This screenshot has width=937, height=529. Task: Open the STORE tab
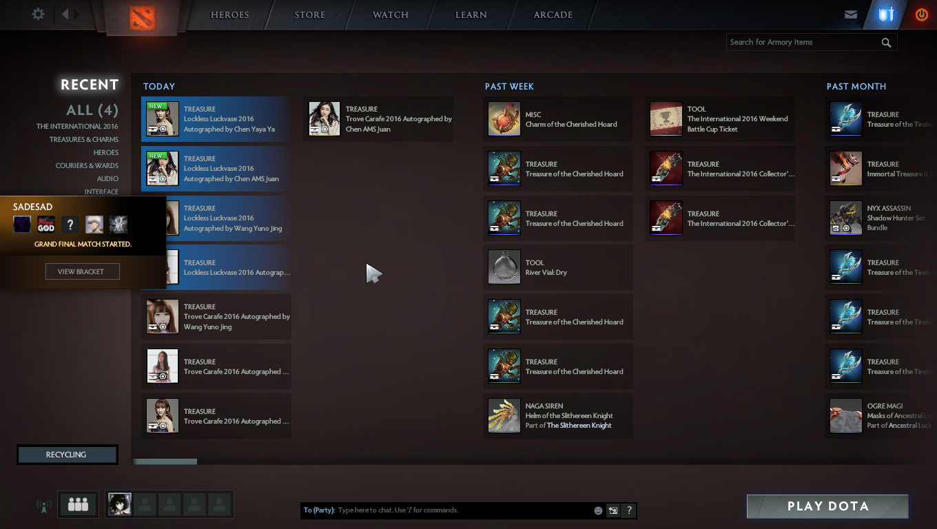(x=310, y=15)
